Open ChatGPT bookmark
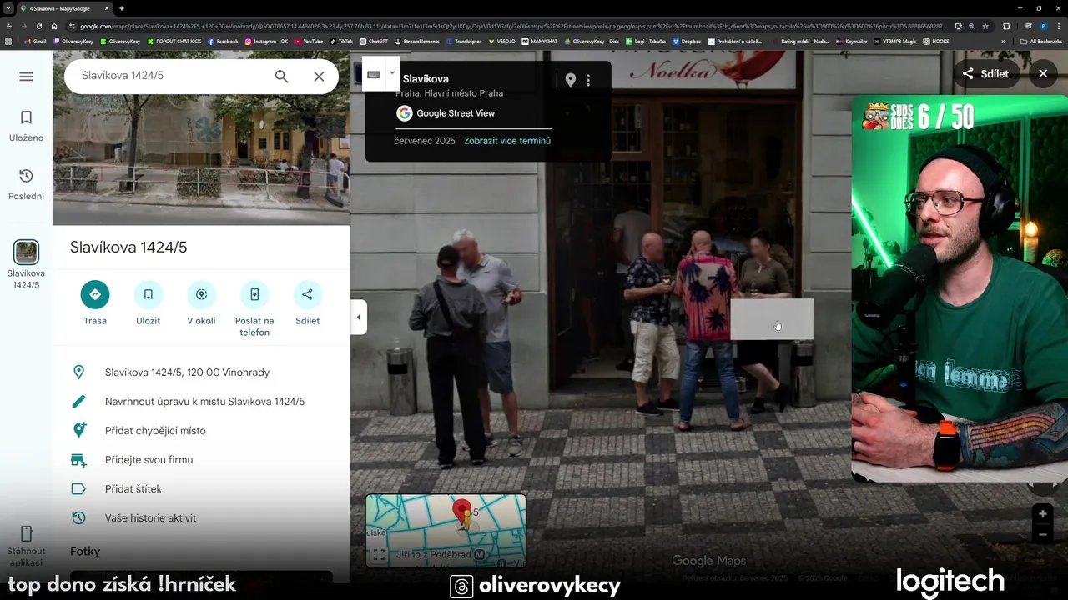1068x600 pixels. coord(374,41)
